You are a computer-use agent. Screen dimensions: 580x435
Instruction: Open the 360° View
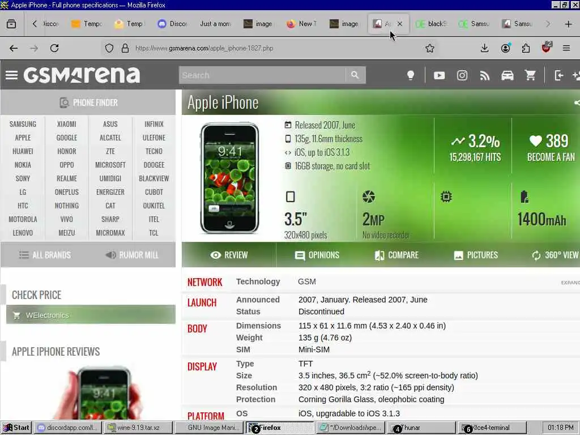pos(555,255)
